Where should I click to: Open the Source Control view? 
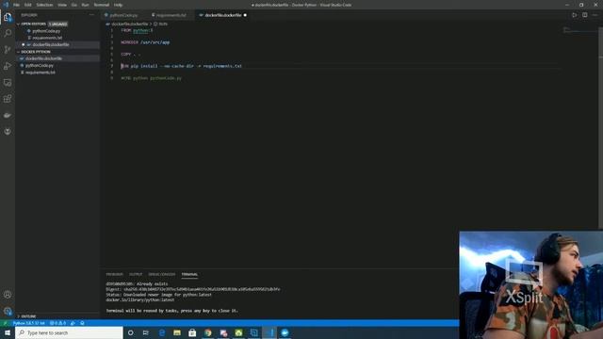(8, 50)
